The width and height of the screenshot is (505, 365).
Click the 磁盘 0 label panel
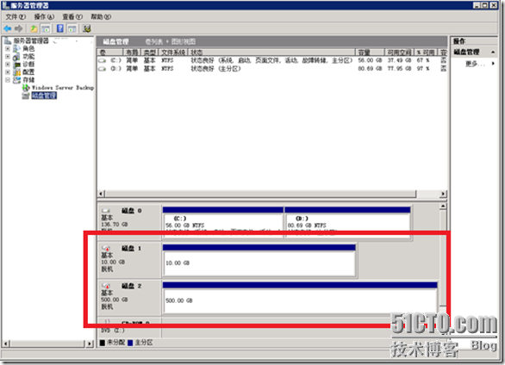[129, 222]
